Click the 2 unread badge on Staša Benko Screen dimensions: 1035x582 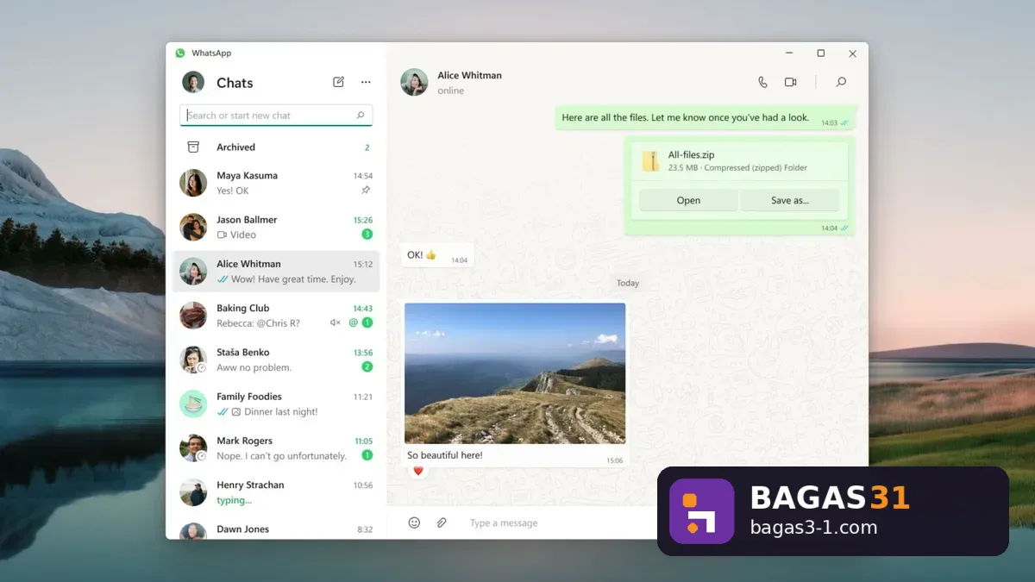[x=367, y=366]
